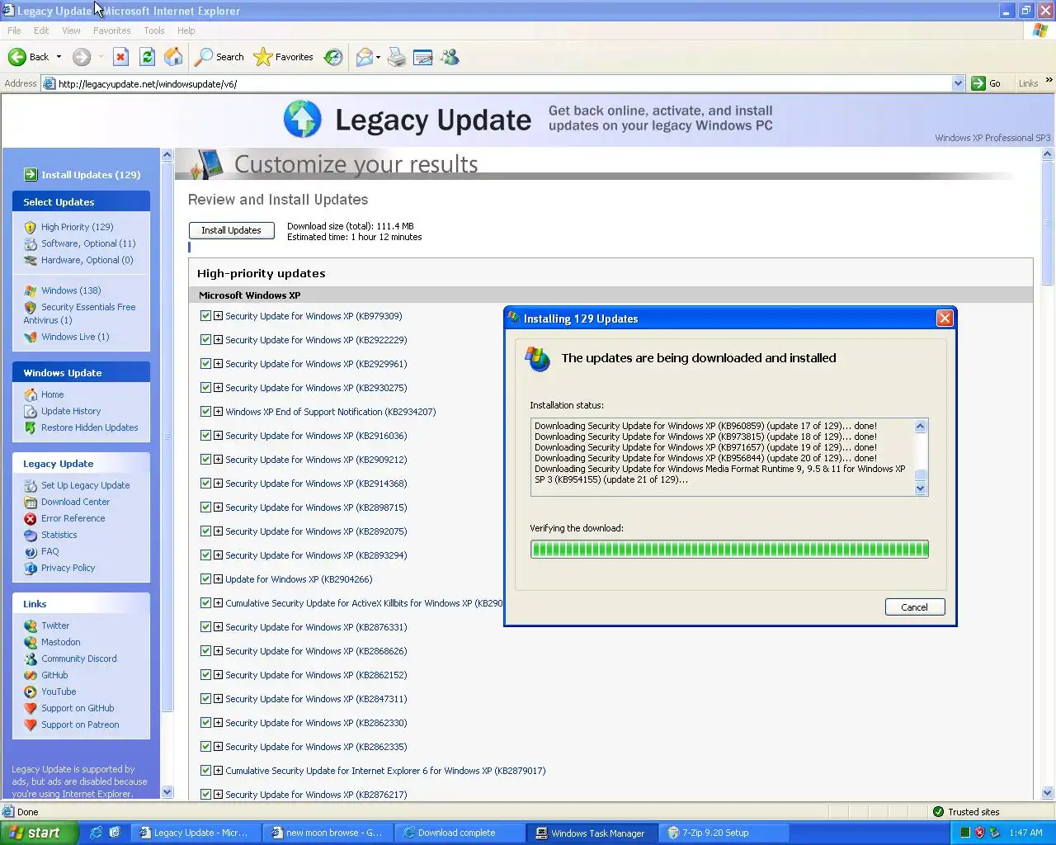
Task: Uncheck the KB2879017 cumulative update checkbox
Action: [205, 771]
